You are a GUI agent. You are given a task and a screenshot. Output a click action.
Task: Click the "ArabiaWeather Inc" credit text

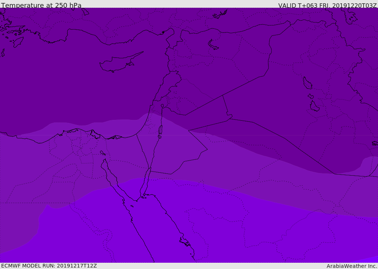(x=351, y=266)
